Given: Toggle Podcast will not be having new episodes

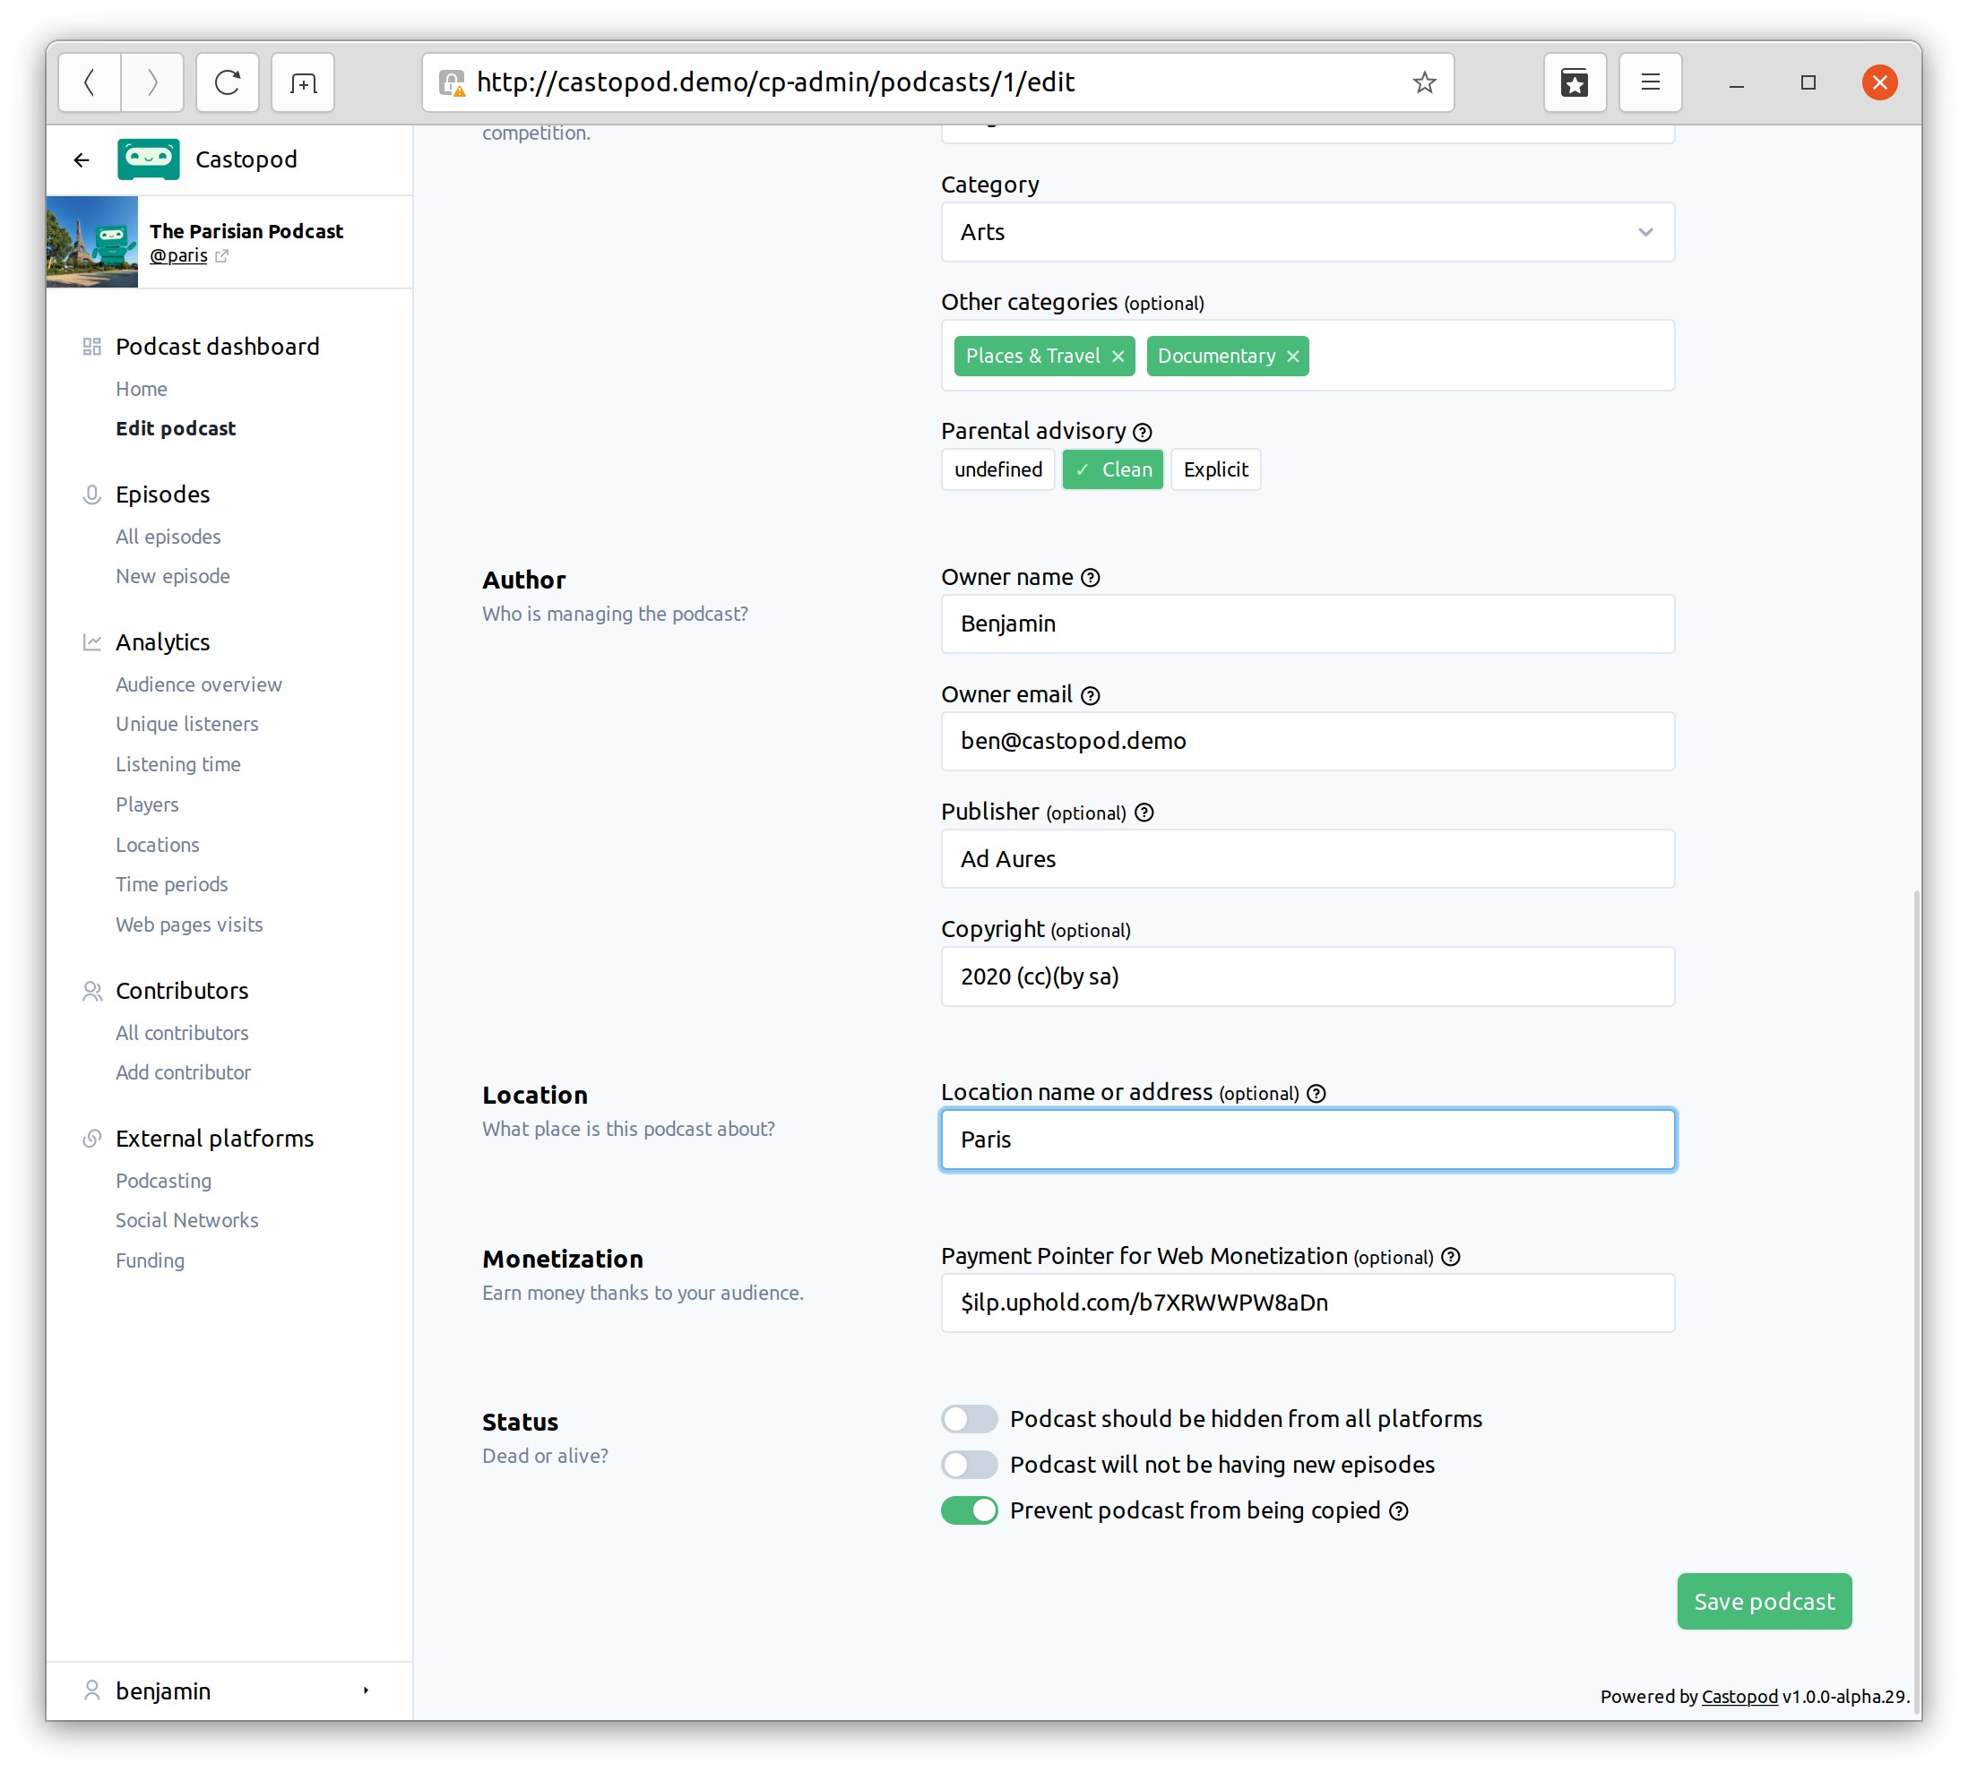Looking at the screenshot, I should point(971,1464).
